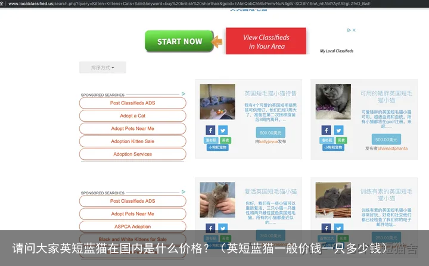The width and height of the screenshot is (429, 266).
Task: Click Twitter icon on 训练有素的英国短毛猫小猫 card
Action: pyautogui.click(x=338, y=228)
